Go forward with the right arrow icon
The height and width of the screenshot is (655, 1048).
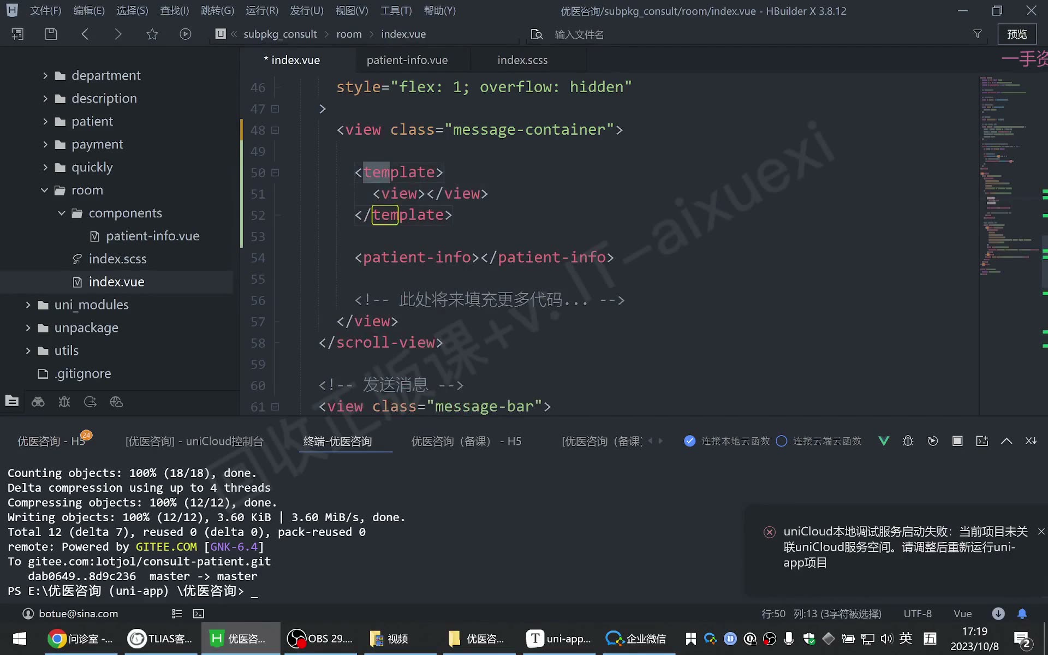(118, 34)
